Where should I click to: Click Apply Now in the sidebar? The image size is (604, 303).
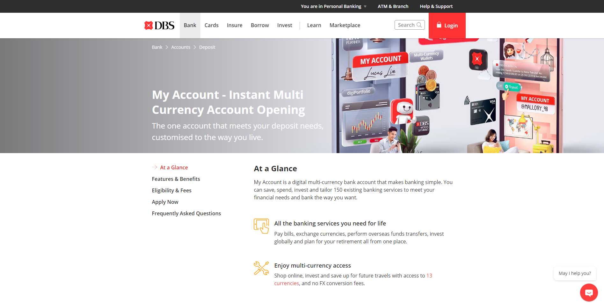click(165, 202)
